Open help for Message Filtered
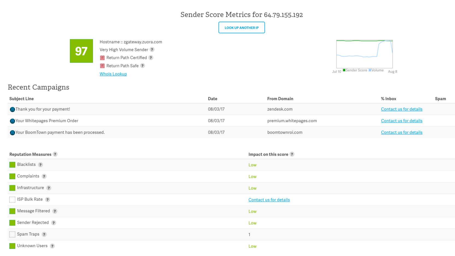This screenshot has width=455, height=256. coord(55,211)
